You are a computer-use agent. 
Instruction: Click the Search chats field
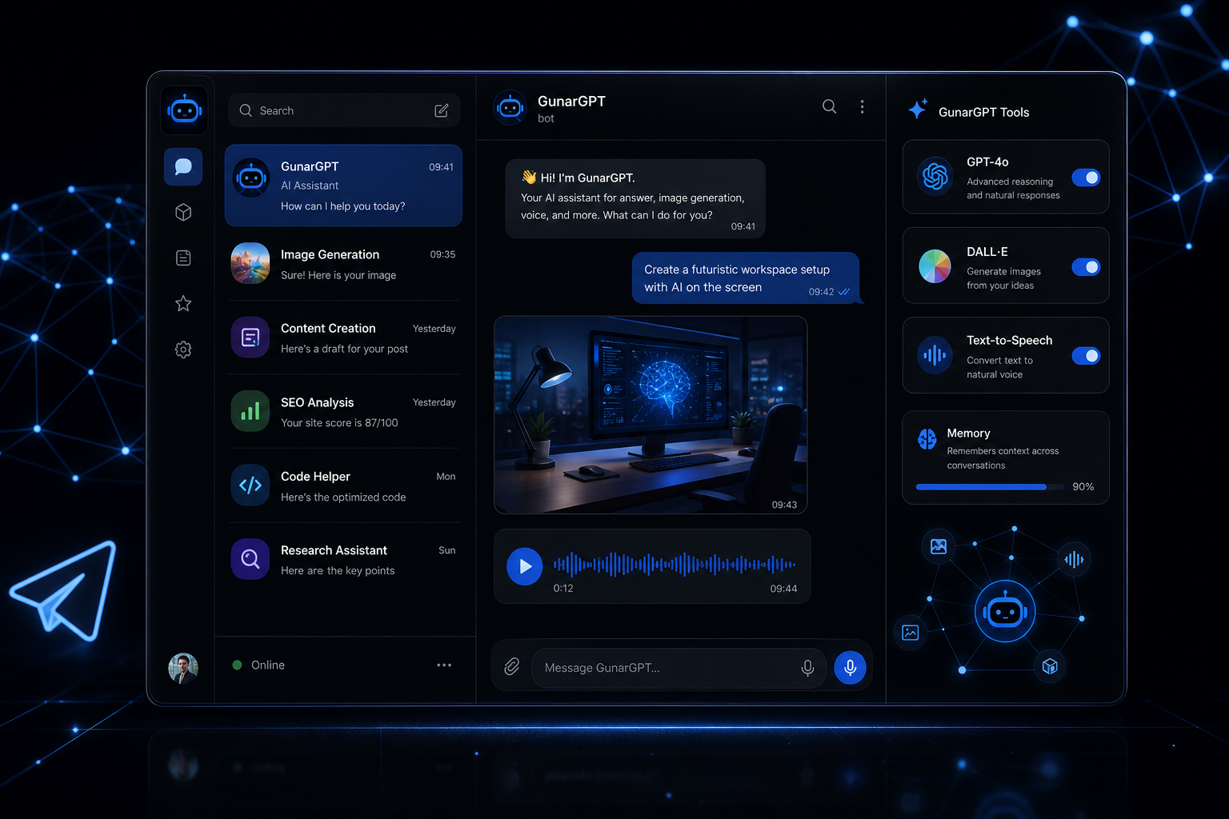point(344,110)
